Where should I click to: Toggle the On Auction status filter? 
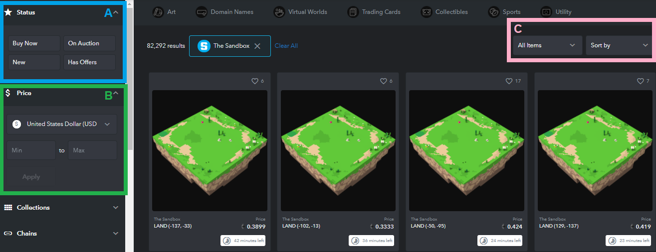89,43
